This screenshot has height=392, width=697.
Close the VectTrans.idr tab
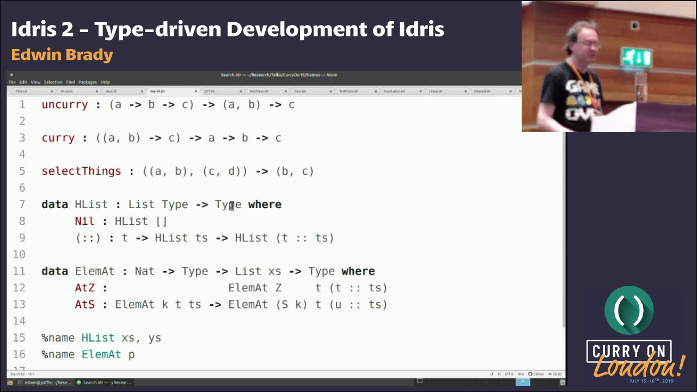[285, 91]
